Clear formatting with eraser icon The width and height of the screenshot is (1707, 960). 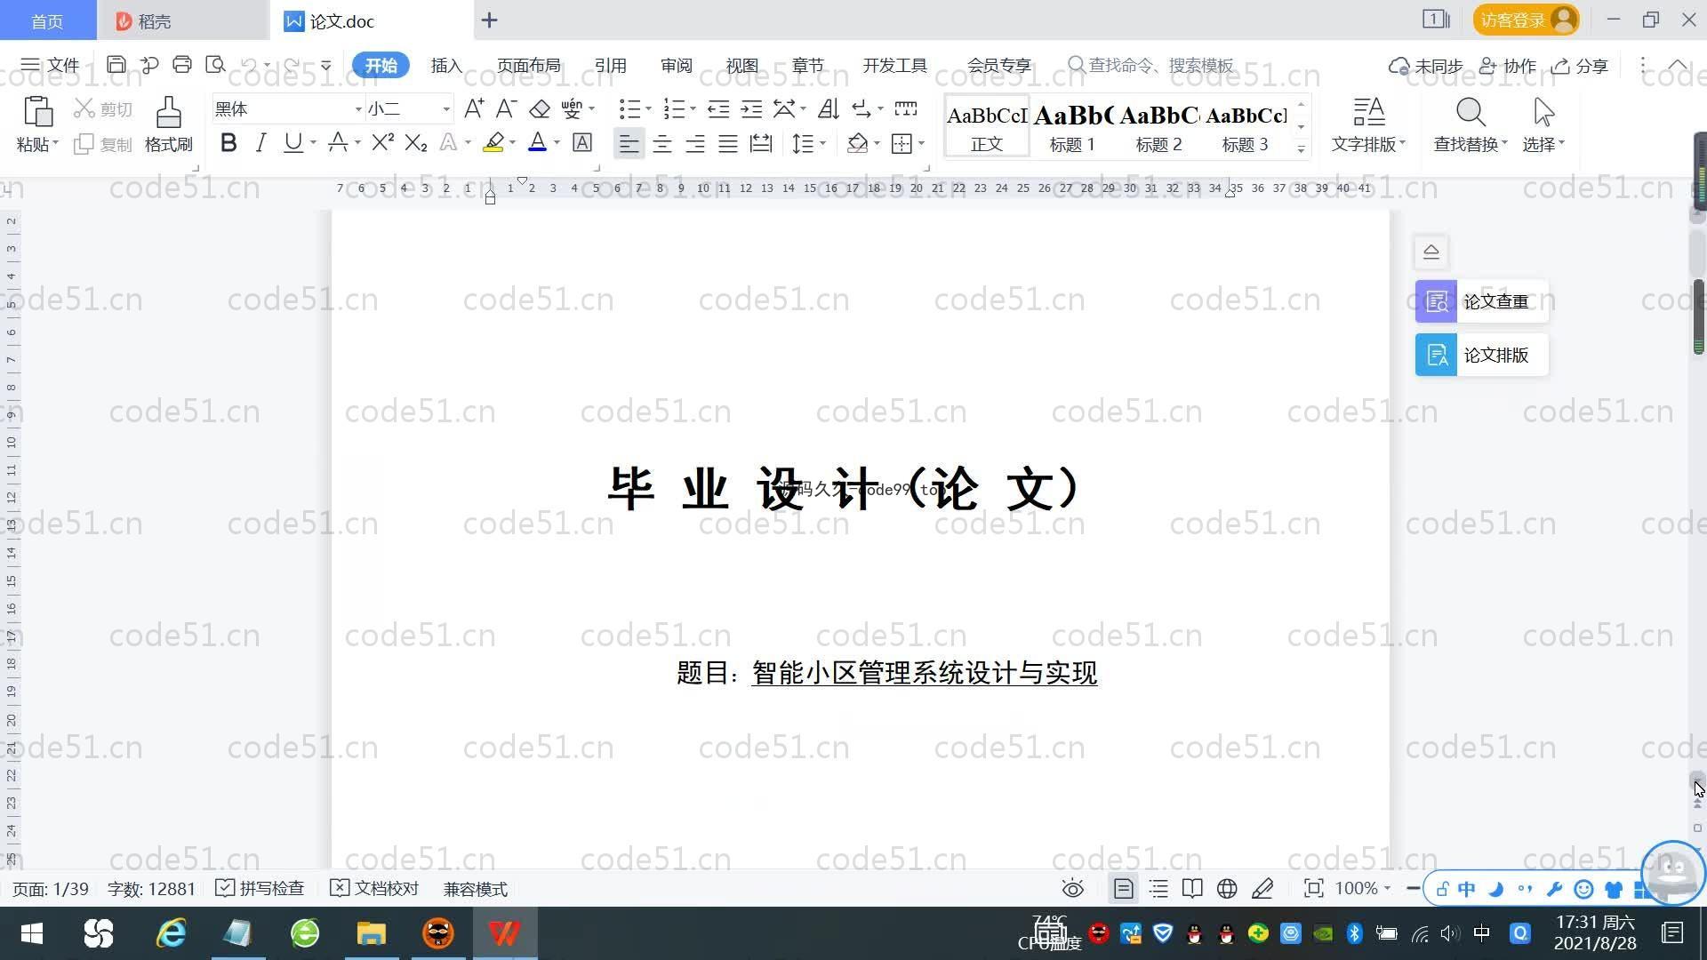(x=540, y=108)
